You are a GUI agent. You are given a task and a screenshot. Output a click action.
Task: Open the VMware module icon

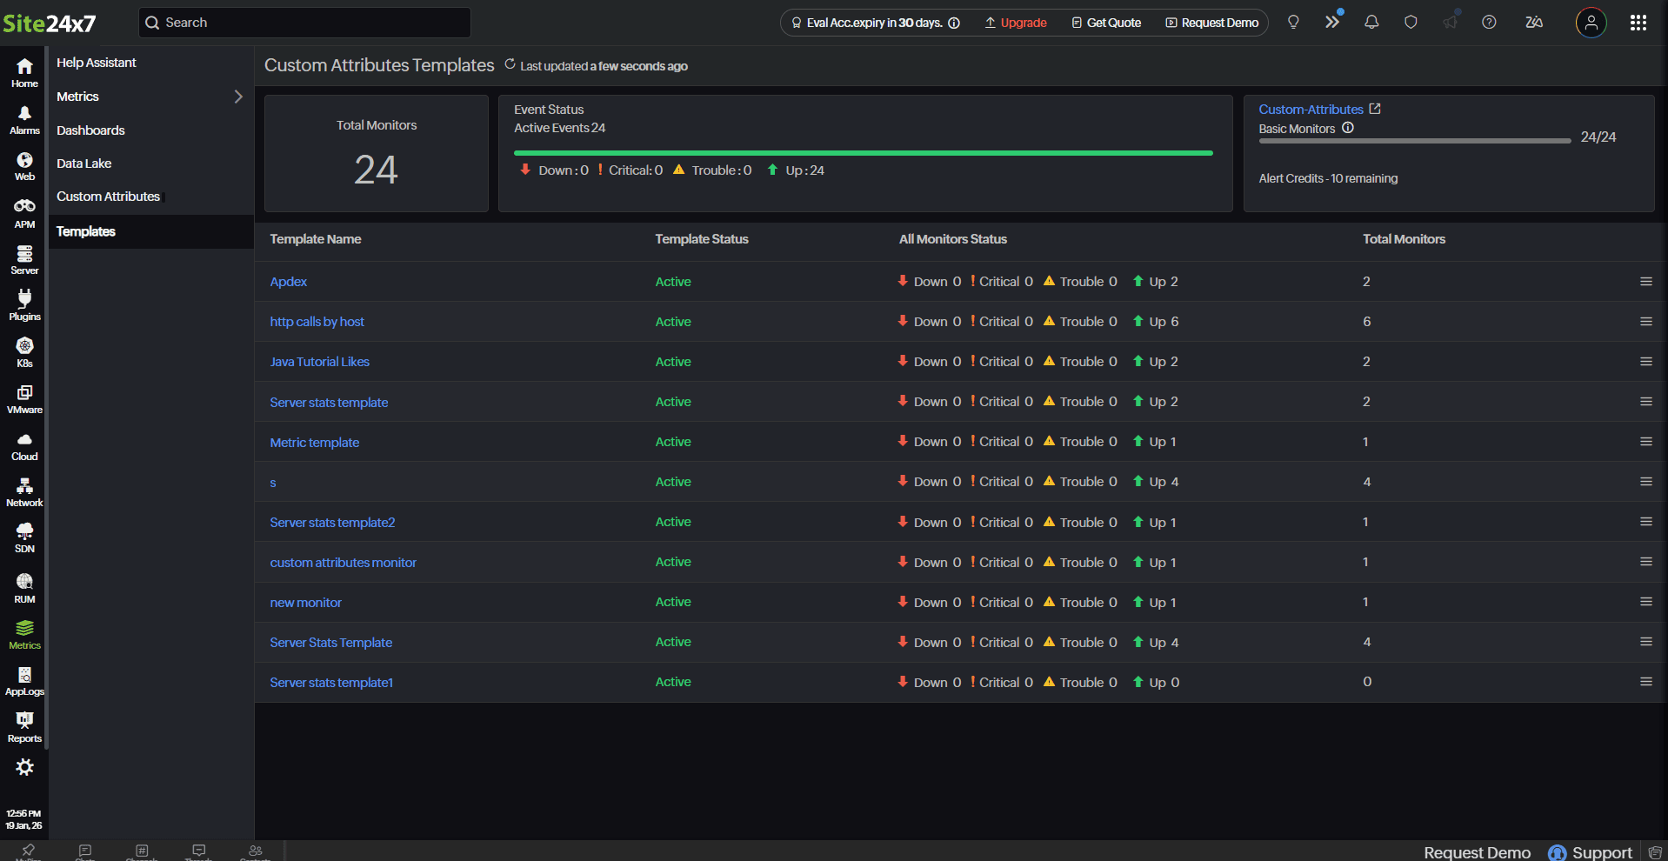(24, 398)
